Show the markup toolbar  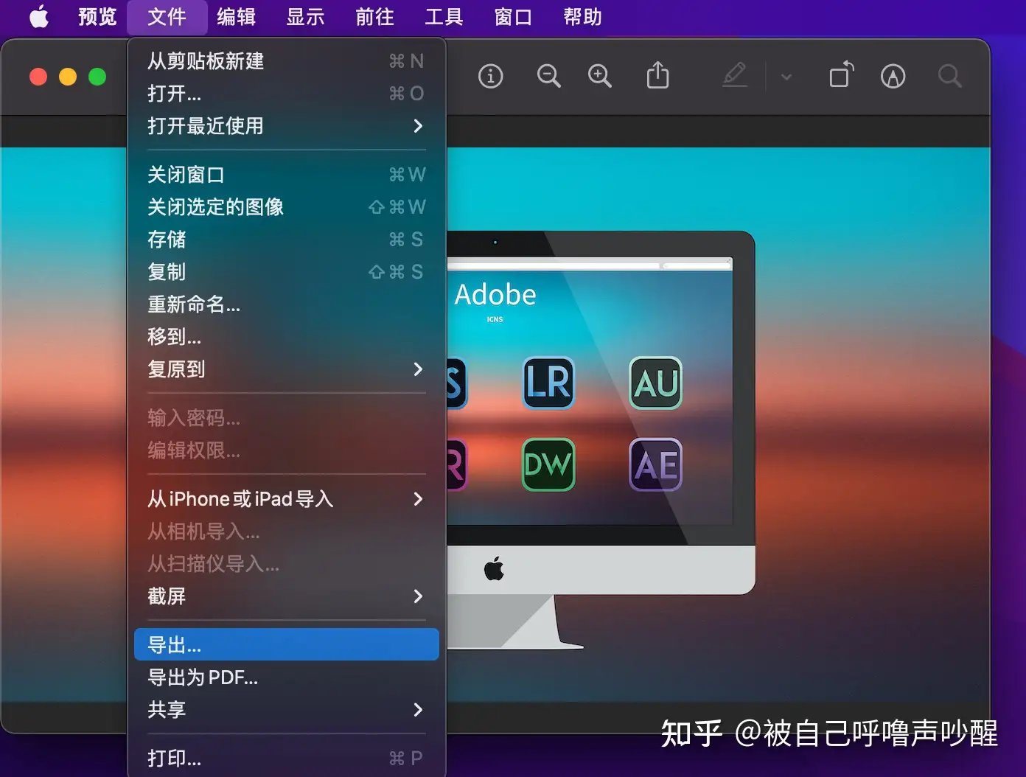(x=893, y=76)
